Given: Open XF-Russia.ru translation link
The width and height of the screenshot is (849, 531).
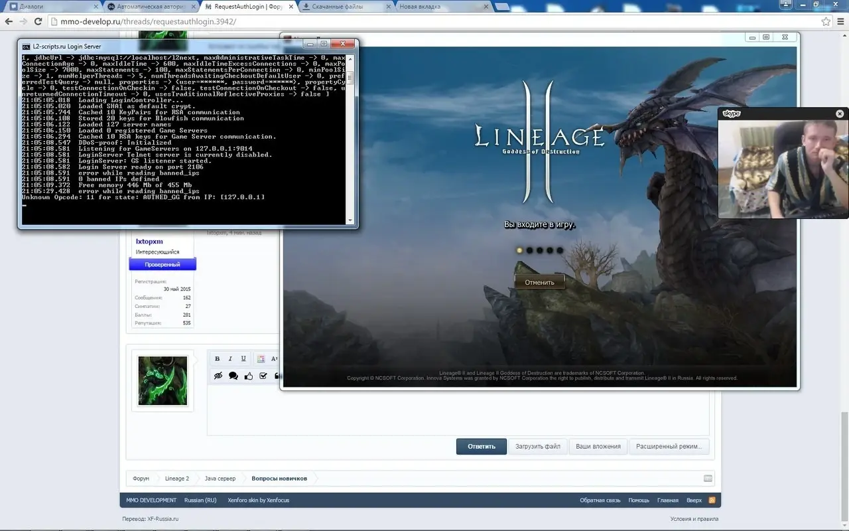Looking at the screenshot, I should click(x=164, y=519).
